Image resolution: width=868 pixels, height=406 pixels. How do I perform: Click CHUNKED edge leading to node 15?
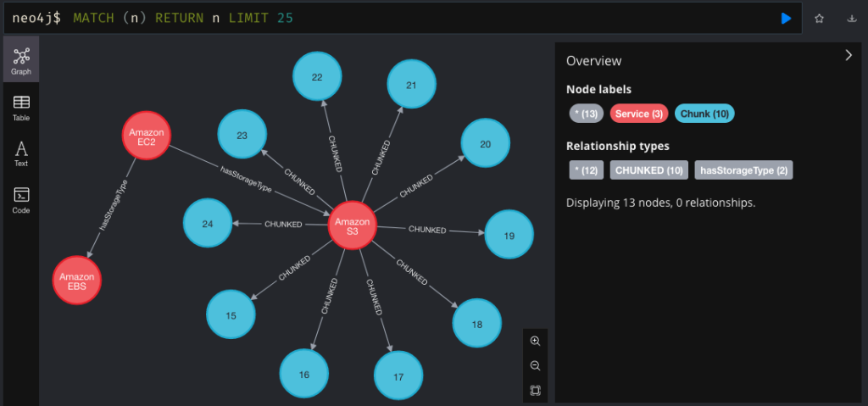(294, 268)
